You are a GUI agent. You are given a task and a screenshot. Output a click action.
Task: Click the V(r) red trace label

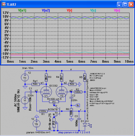coord(69,11)
